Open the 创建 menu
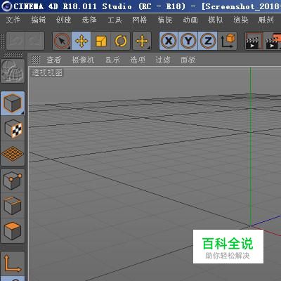 [63, 20]
